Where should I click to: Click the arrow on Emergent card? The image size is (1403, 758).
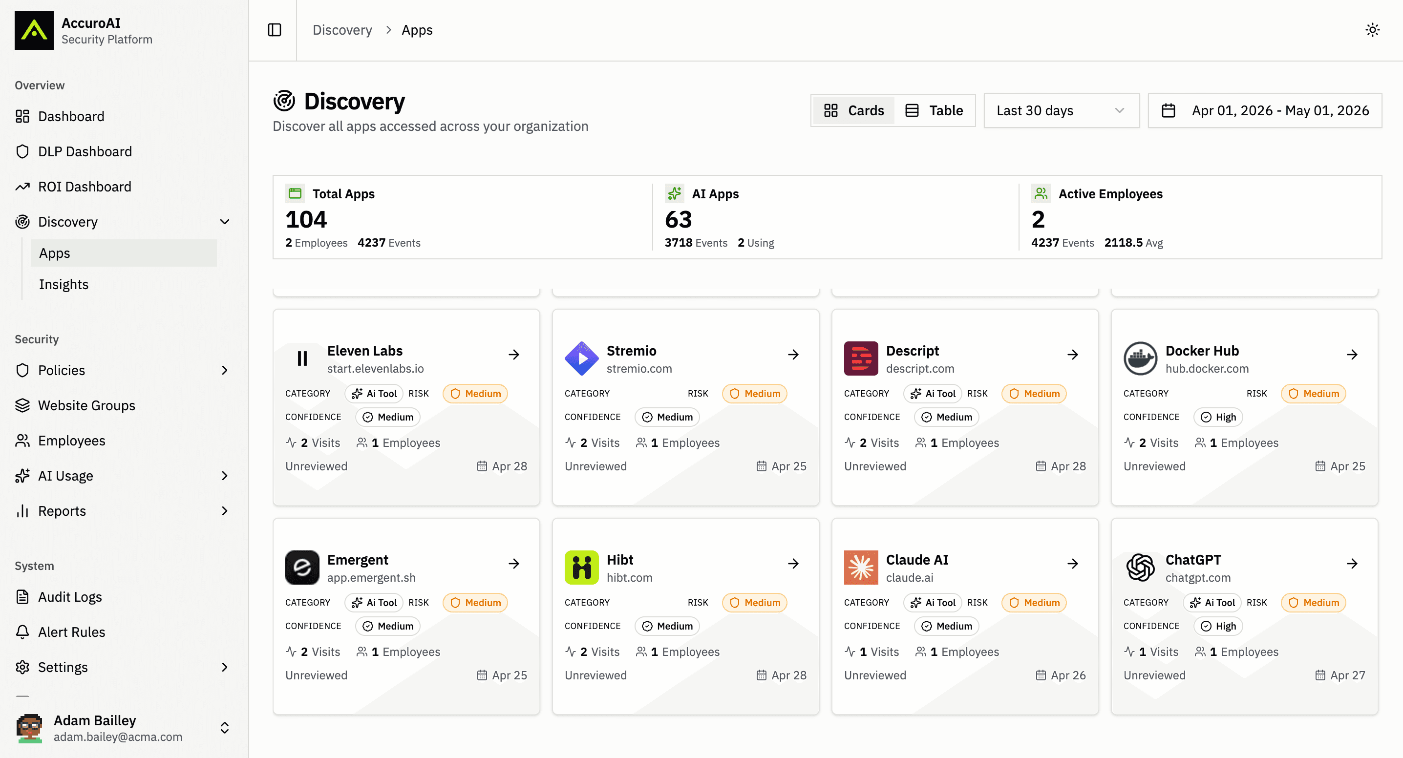coord(513,564)
